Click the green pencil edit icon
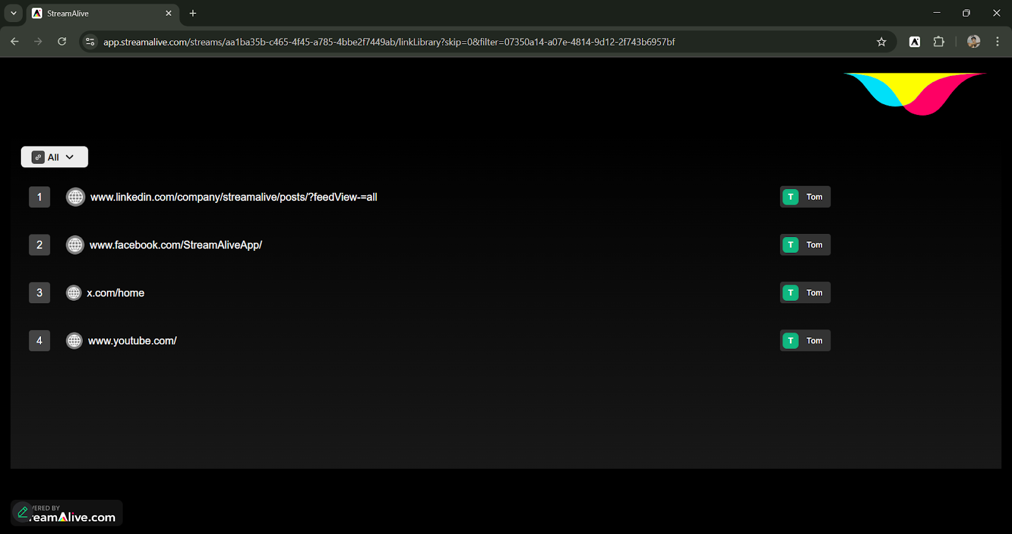 23,512
